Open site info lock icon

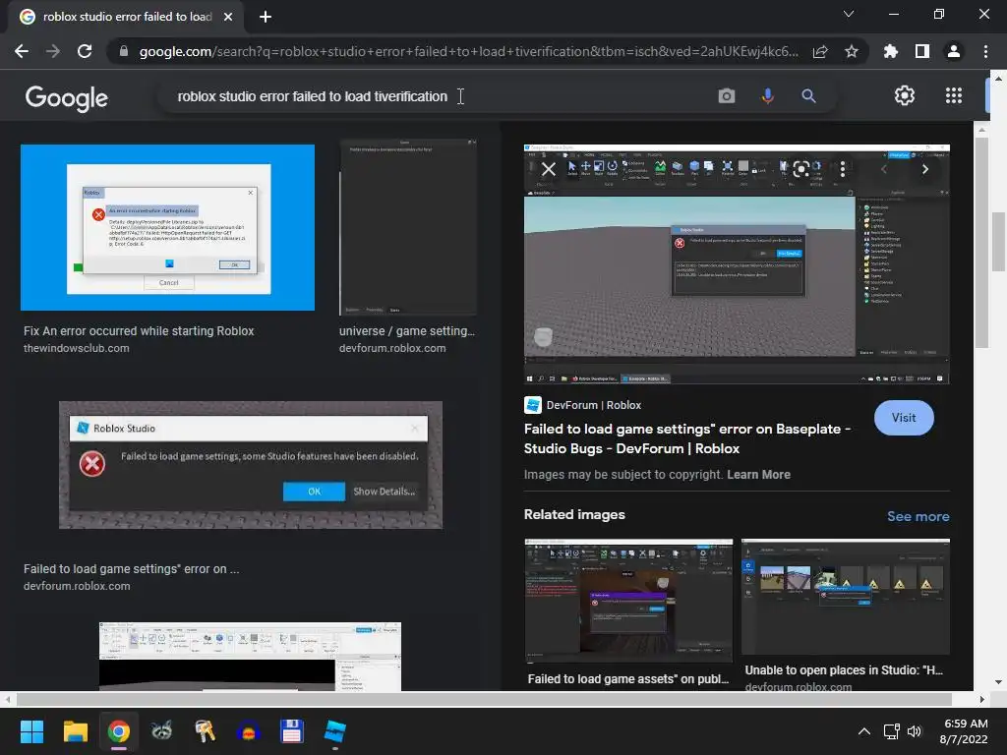point(124,51)
